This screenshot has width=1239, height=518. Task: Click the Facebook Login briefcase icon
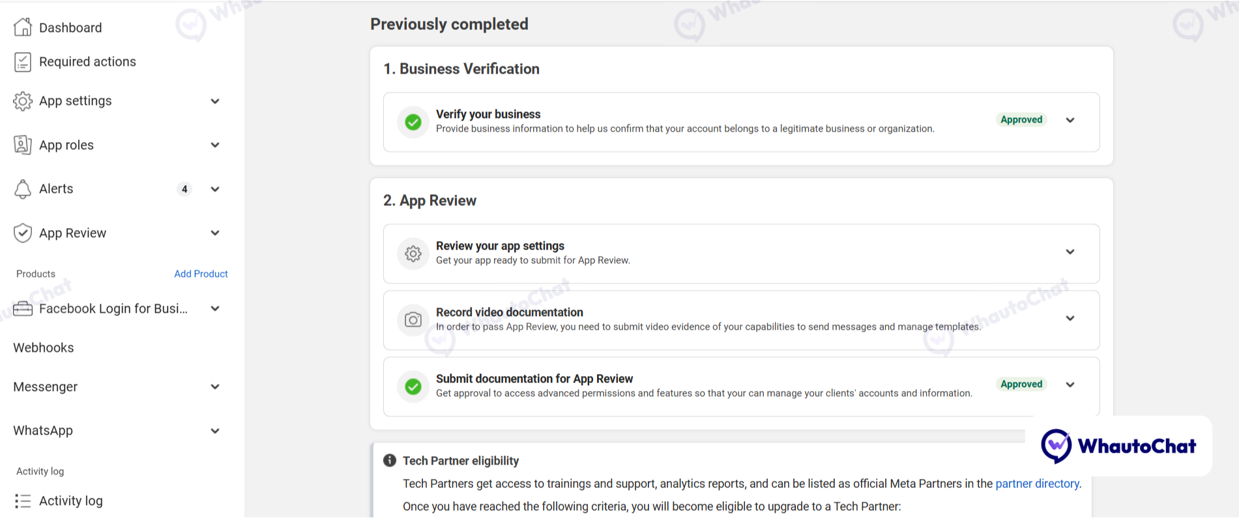(x=23, y=308)
